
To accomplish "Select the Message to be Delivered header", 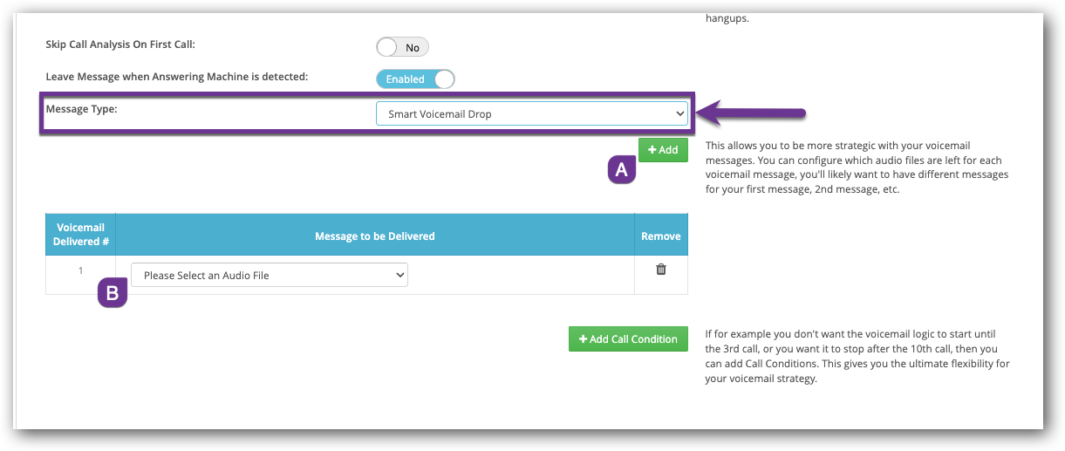I will (375, 236).
